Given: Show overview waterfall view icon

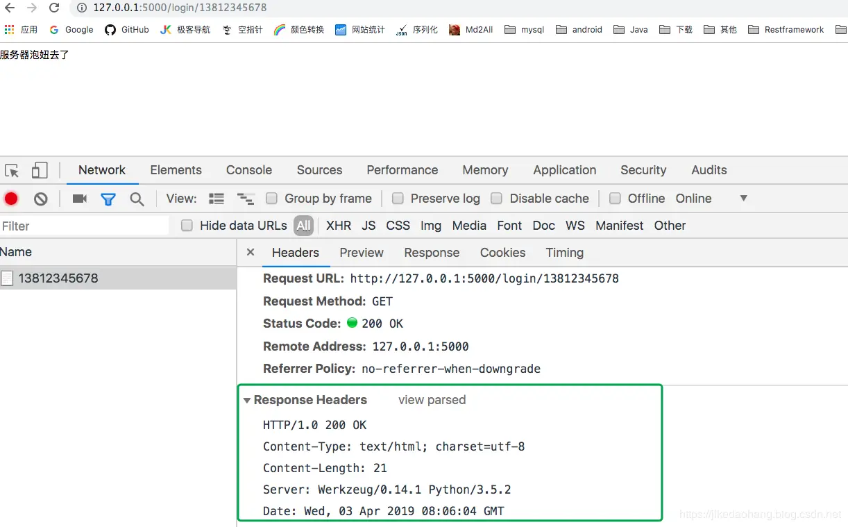Looking at the screenshot, I should pyautogui.click(x=246, y=199).
